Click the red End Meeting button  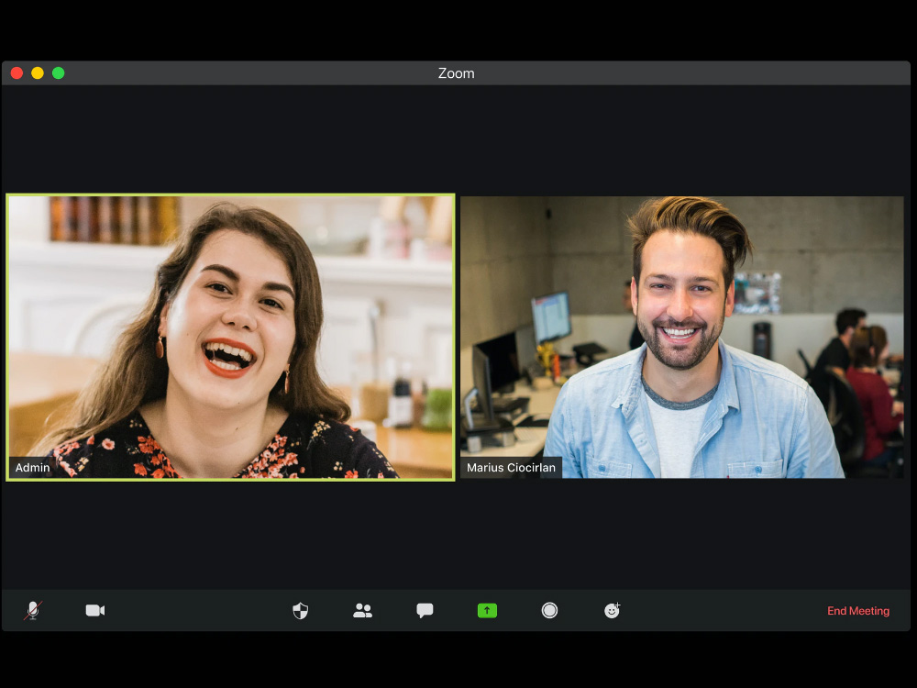point(857,611)
